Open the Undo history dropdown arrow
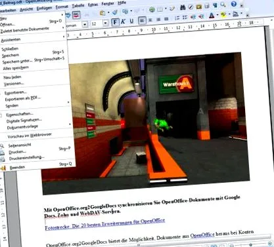Screen dimensions: 274x247 tap(131, 10)
